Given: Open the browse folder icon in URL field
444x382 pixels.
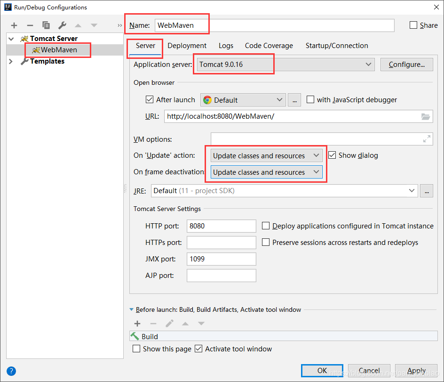Looking at the screenshot, I should 425,116.
